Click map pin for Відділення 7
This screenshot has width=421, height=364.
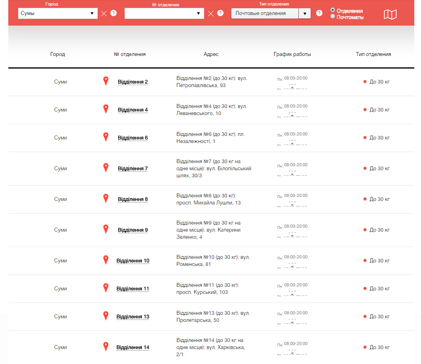[106, 168]
